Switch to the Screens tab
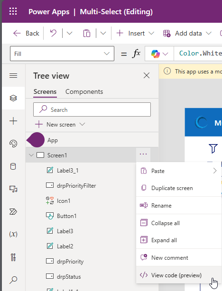 [x=45, y=91]
